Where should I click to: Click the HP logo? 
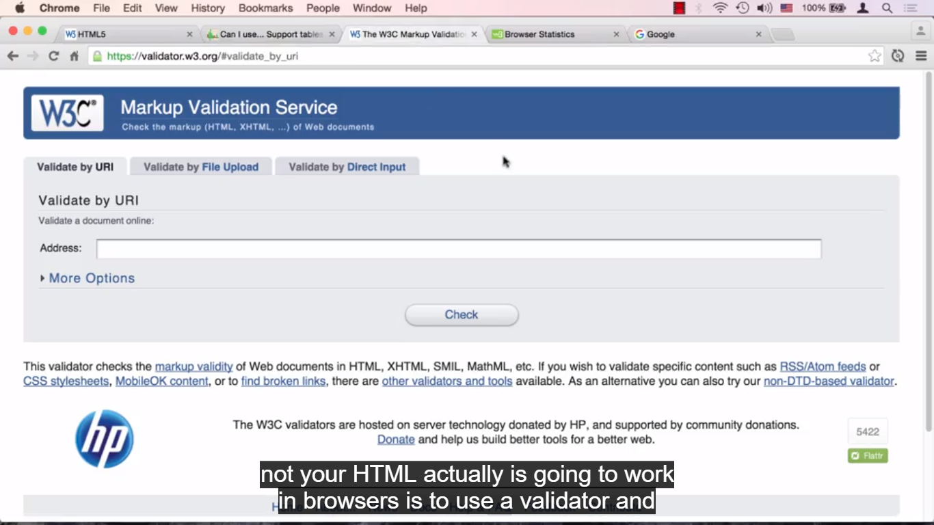click(x=104, y=439)
